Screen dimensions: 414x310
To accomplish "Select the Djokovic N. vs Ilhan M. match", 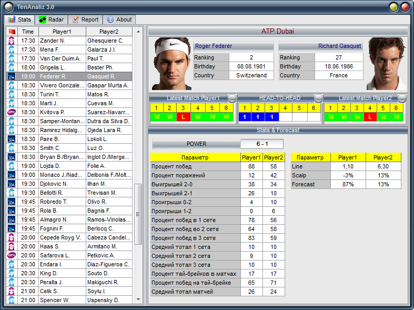I will click(69, 184).
